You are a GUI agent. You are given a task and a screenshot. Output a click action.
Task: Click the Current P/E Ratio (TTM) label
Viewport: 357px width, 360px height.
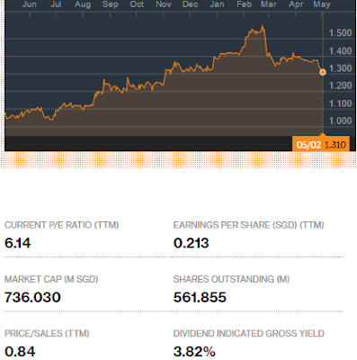[62, 225]
